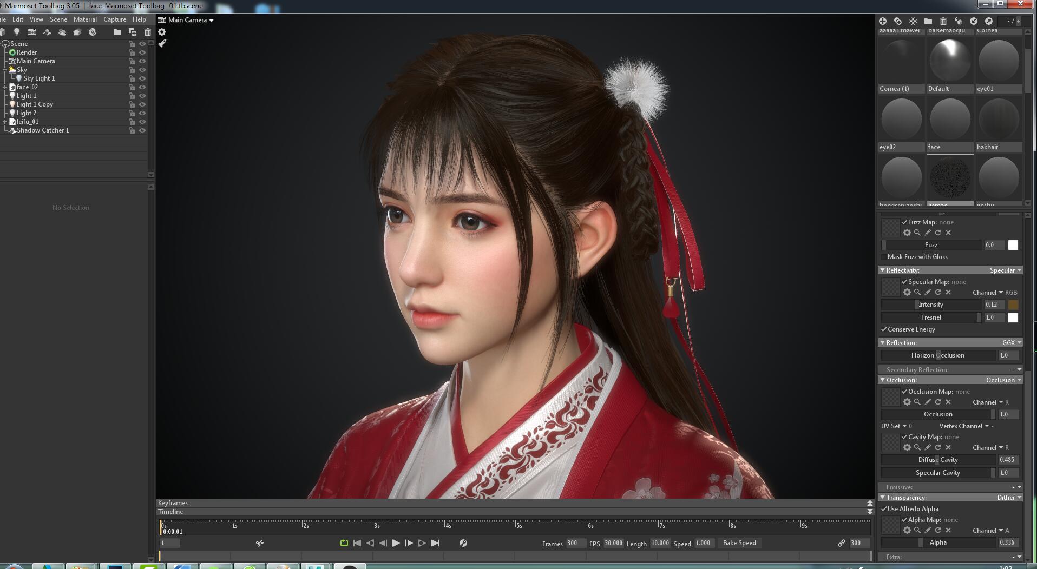Viewport: 1037px width, 569px height.
Task: Open the Edit menu
Action: coord(18,19)
